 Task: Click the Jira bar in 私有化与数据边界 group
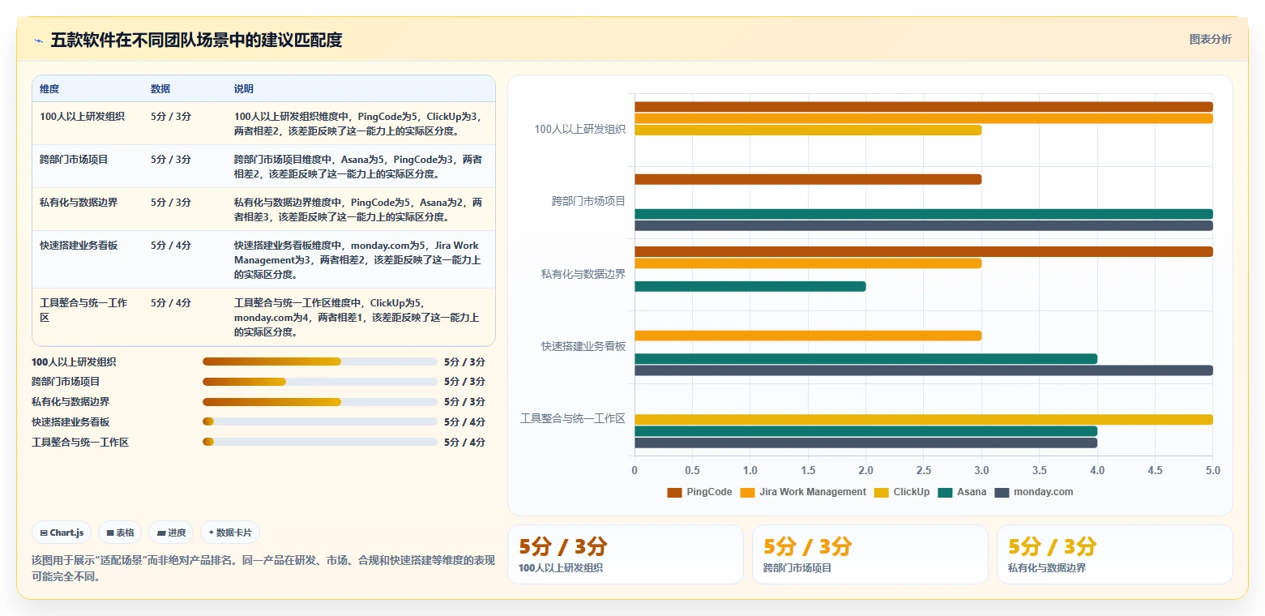[x=808, y=263]
